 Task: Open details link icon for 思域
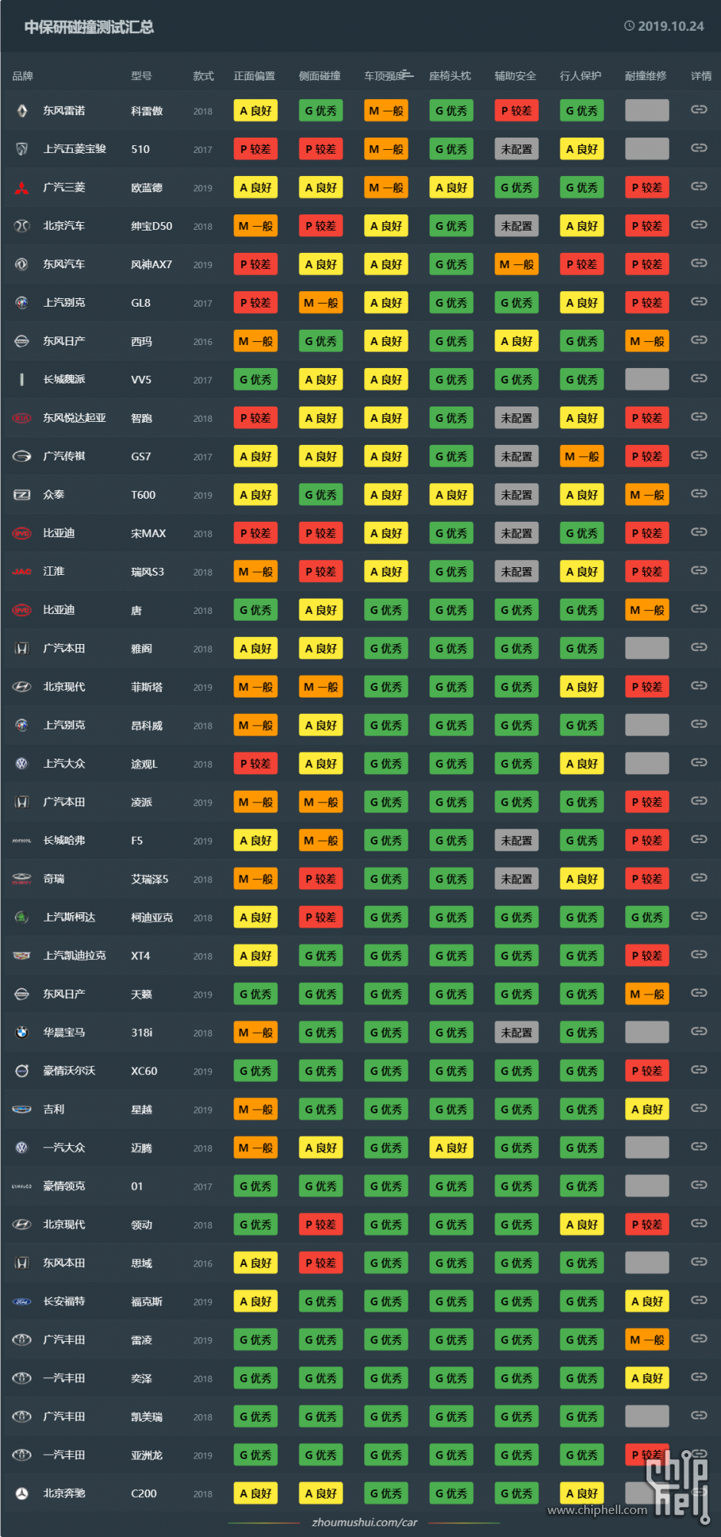click(x=699, y=1263)
